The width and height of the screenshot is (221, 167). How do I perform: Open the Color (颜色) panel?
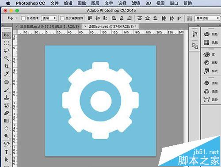coord(211,34)
